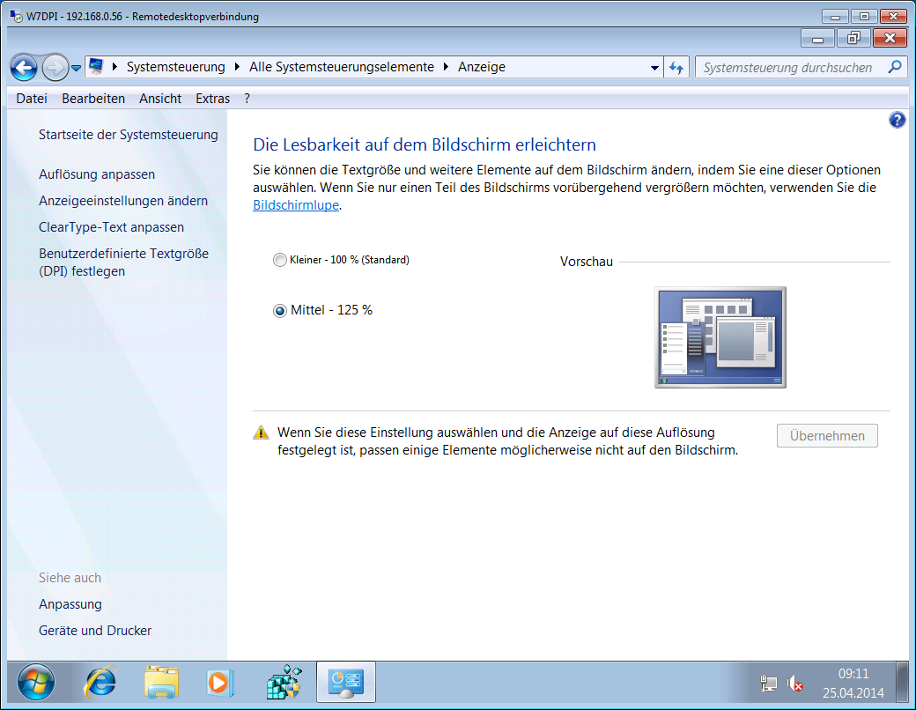Click the Systemsteuerung durchsuchen search field
The width and height of the screenshot is (916, 710).
pyautogui.click(x=788, y=67)
